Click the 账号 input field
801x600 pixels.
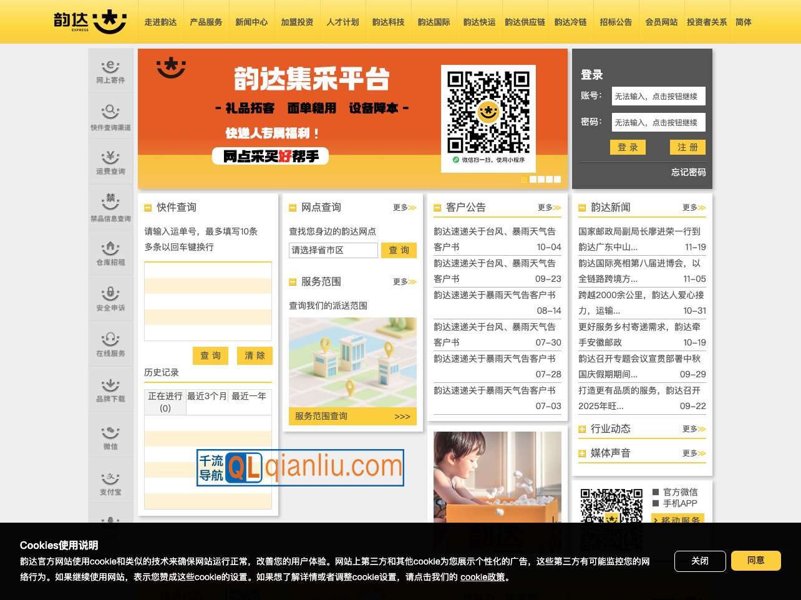coord(658,96)
